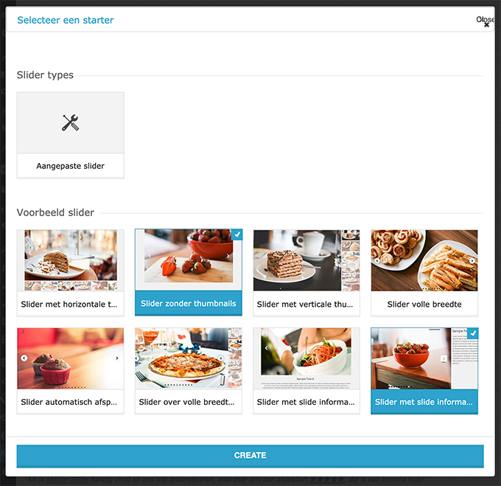Image resolution: width=501 pixels, height=486 pixels.
Task: Select the Aangepaste slider starter
Action: pos(70,135)
